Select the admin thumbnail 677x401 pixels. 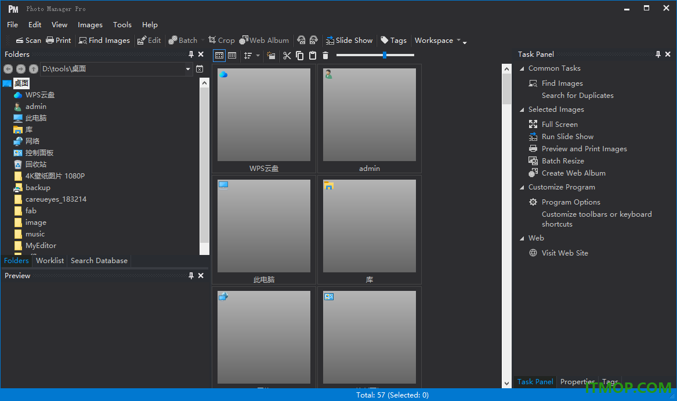click(x=369, y=119)
